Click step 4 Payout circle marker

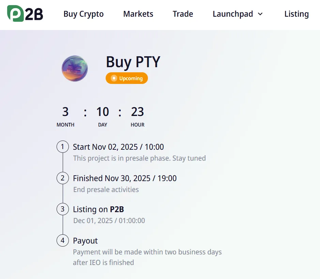click(62, 240)
